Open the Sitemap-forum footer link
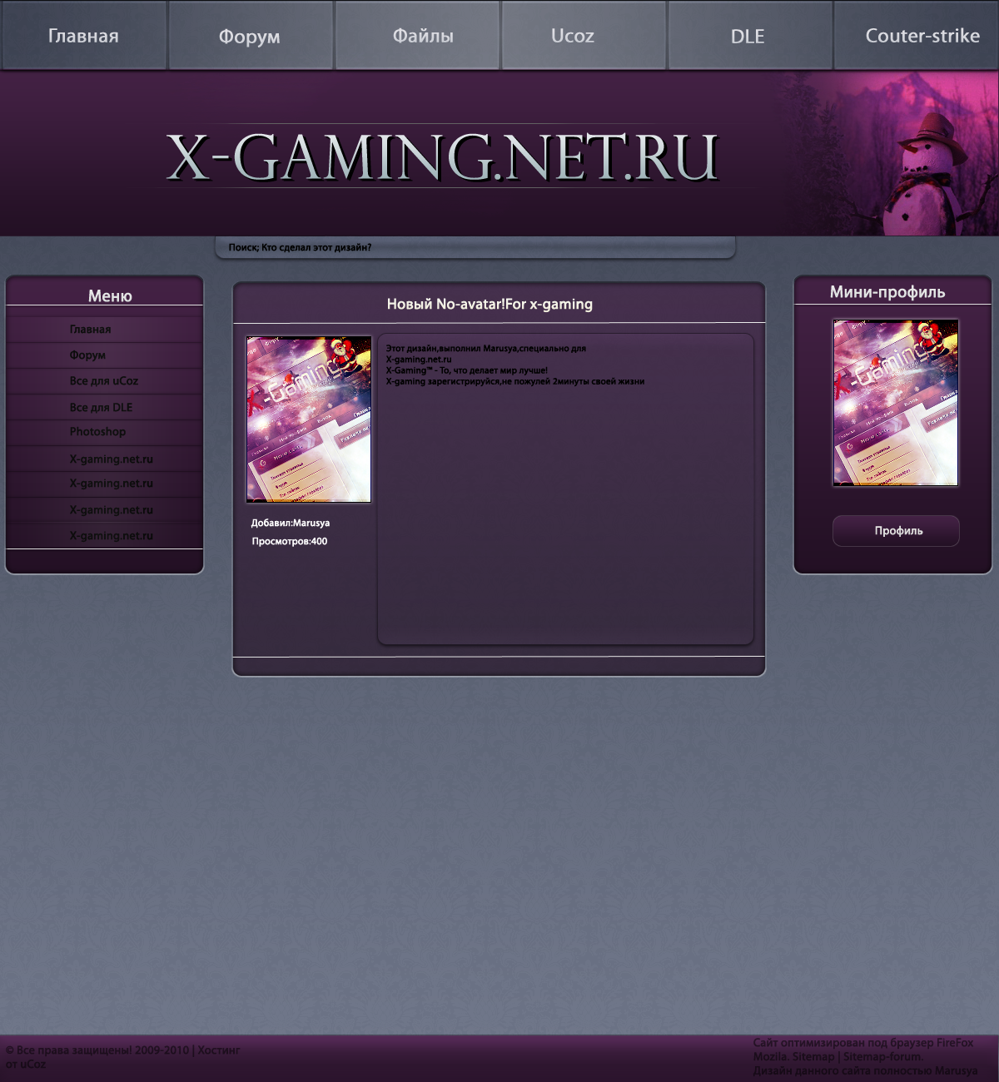This screenshot has height=1082, width=999. coord(882,1057)
